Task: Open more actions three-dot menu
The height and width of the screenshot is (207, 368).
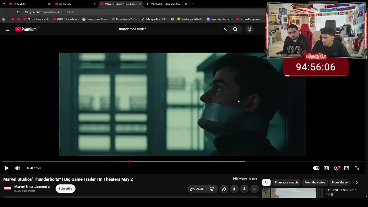Action: (x=254, y=189)
